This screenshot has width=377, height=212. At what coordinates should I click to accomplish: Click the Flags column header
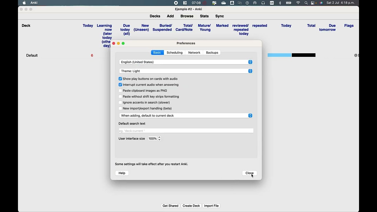[349, 26]
